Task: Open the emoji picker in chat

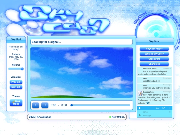Action: pos(140,115)
